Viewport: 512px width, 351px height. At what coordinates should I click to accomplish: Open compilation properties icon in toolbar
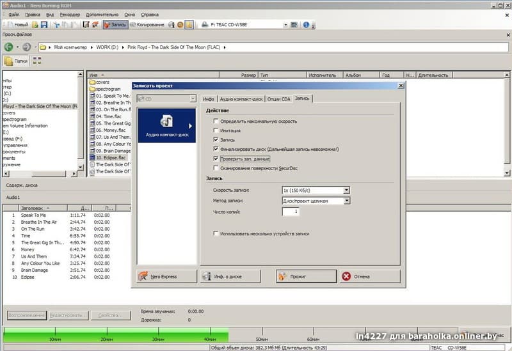click(86, 24)
